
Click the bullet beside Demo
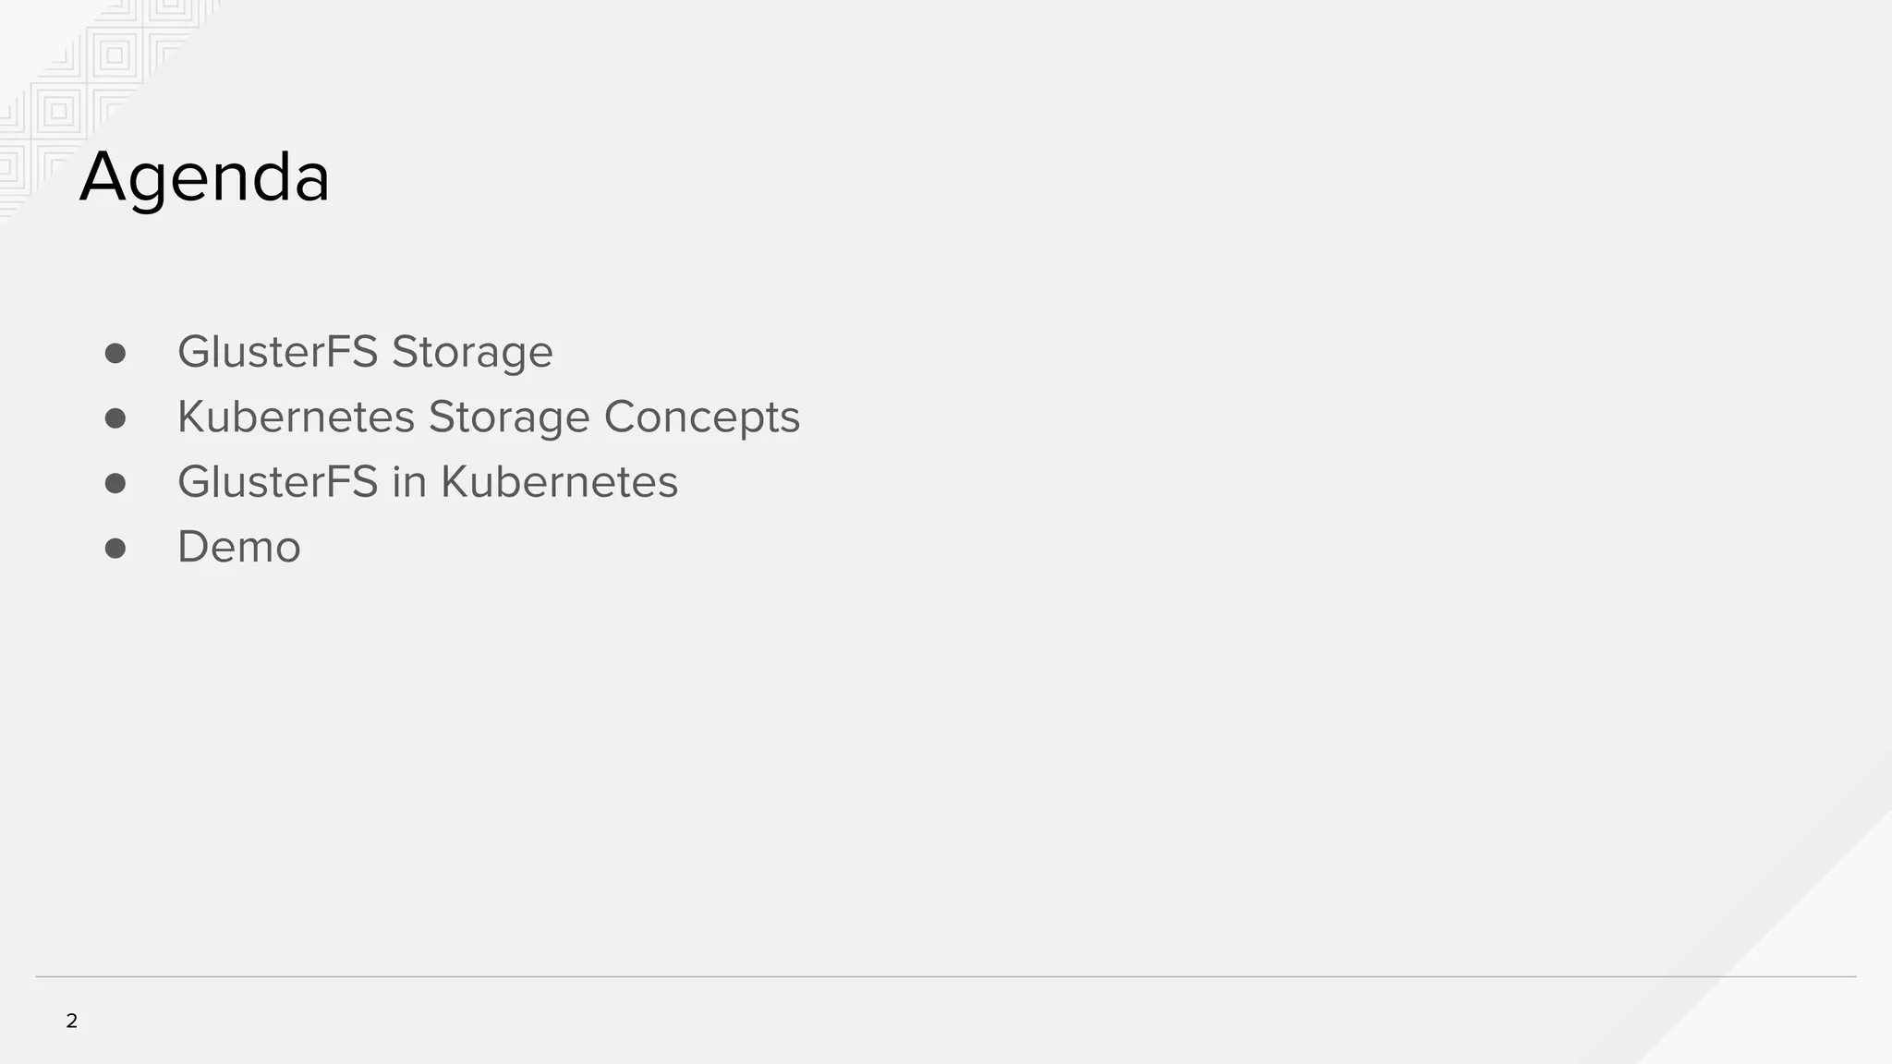pos(115,549)
